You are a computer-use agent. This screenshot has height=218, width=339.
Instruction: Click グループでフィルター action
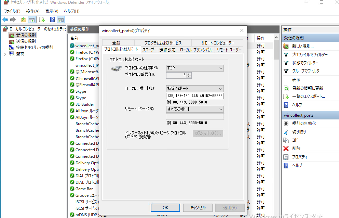[x=307, y=71]
